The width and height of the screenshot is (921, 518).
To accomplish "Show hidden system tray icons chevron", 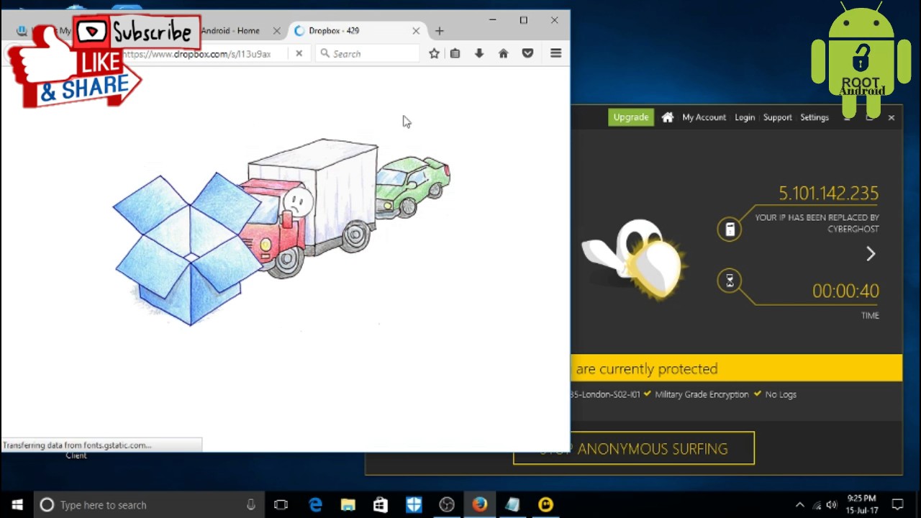I will [x=799, y=504].
